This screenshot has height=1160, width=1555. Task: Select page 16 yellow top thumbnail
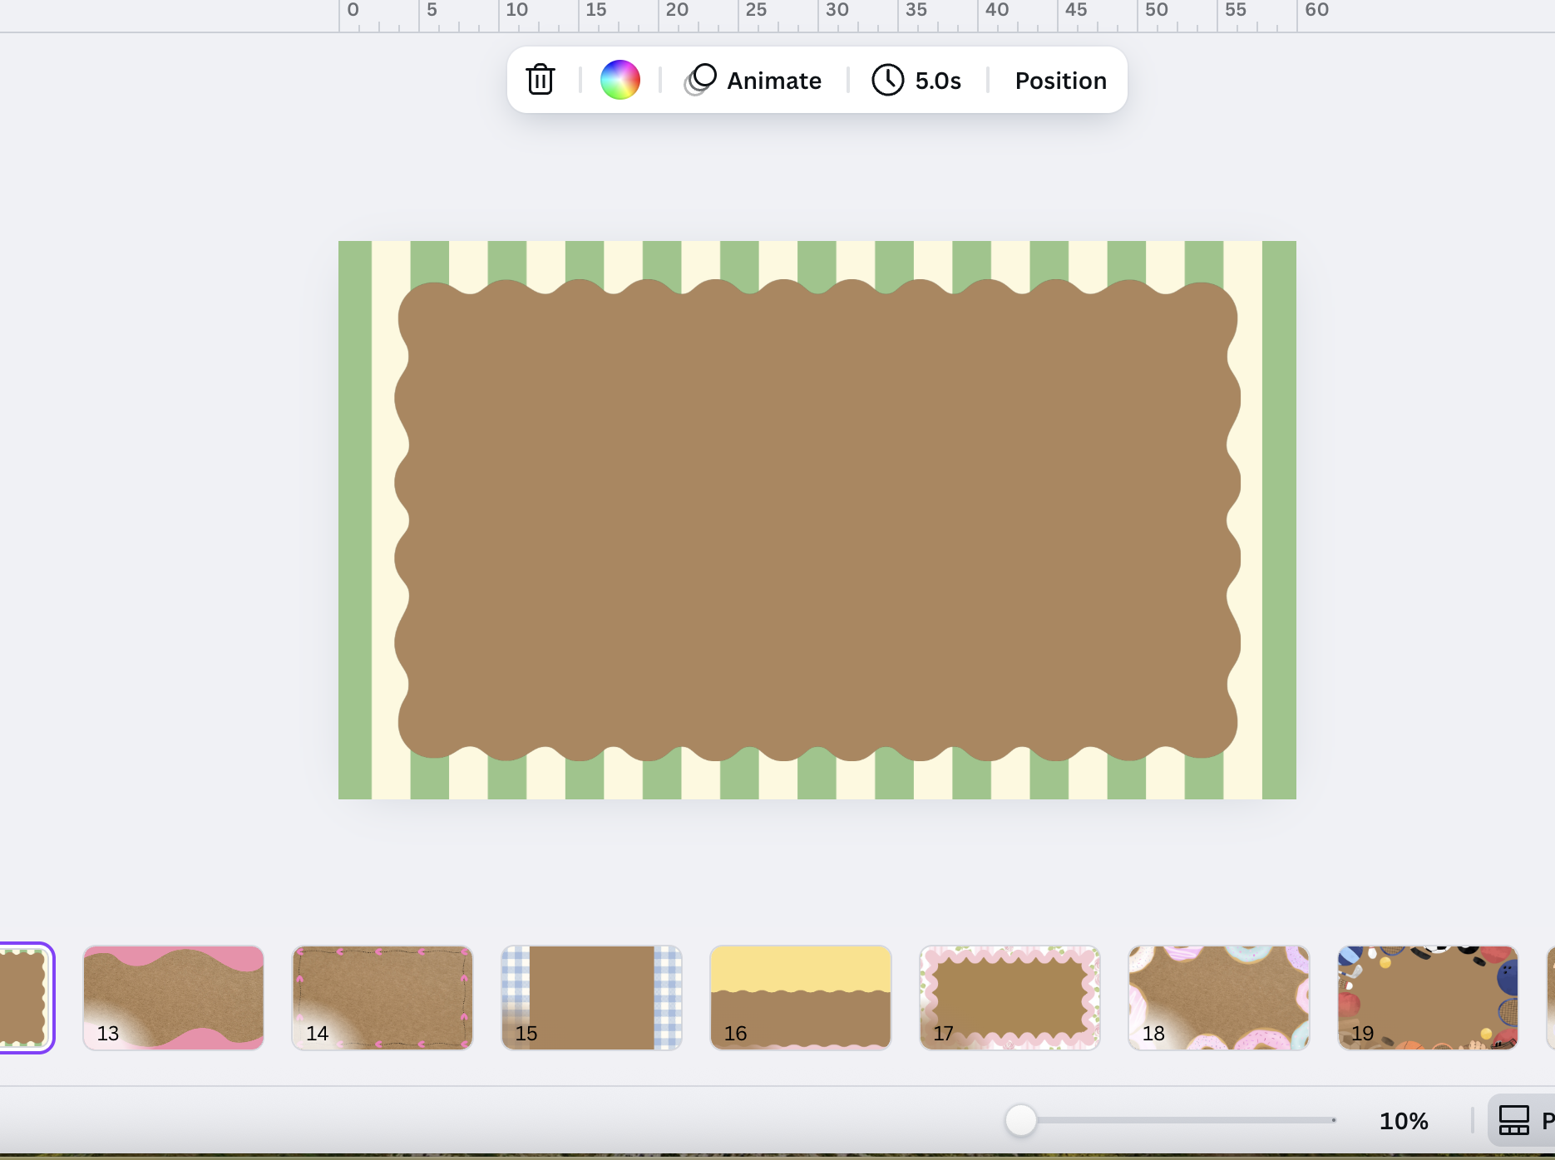tap(800, 997)
